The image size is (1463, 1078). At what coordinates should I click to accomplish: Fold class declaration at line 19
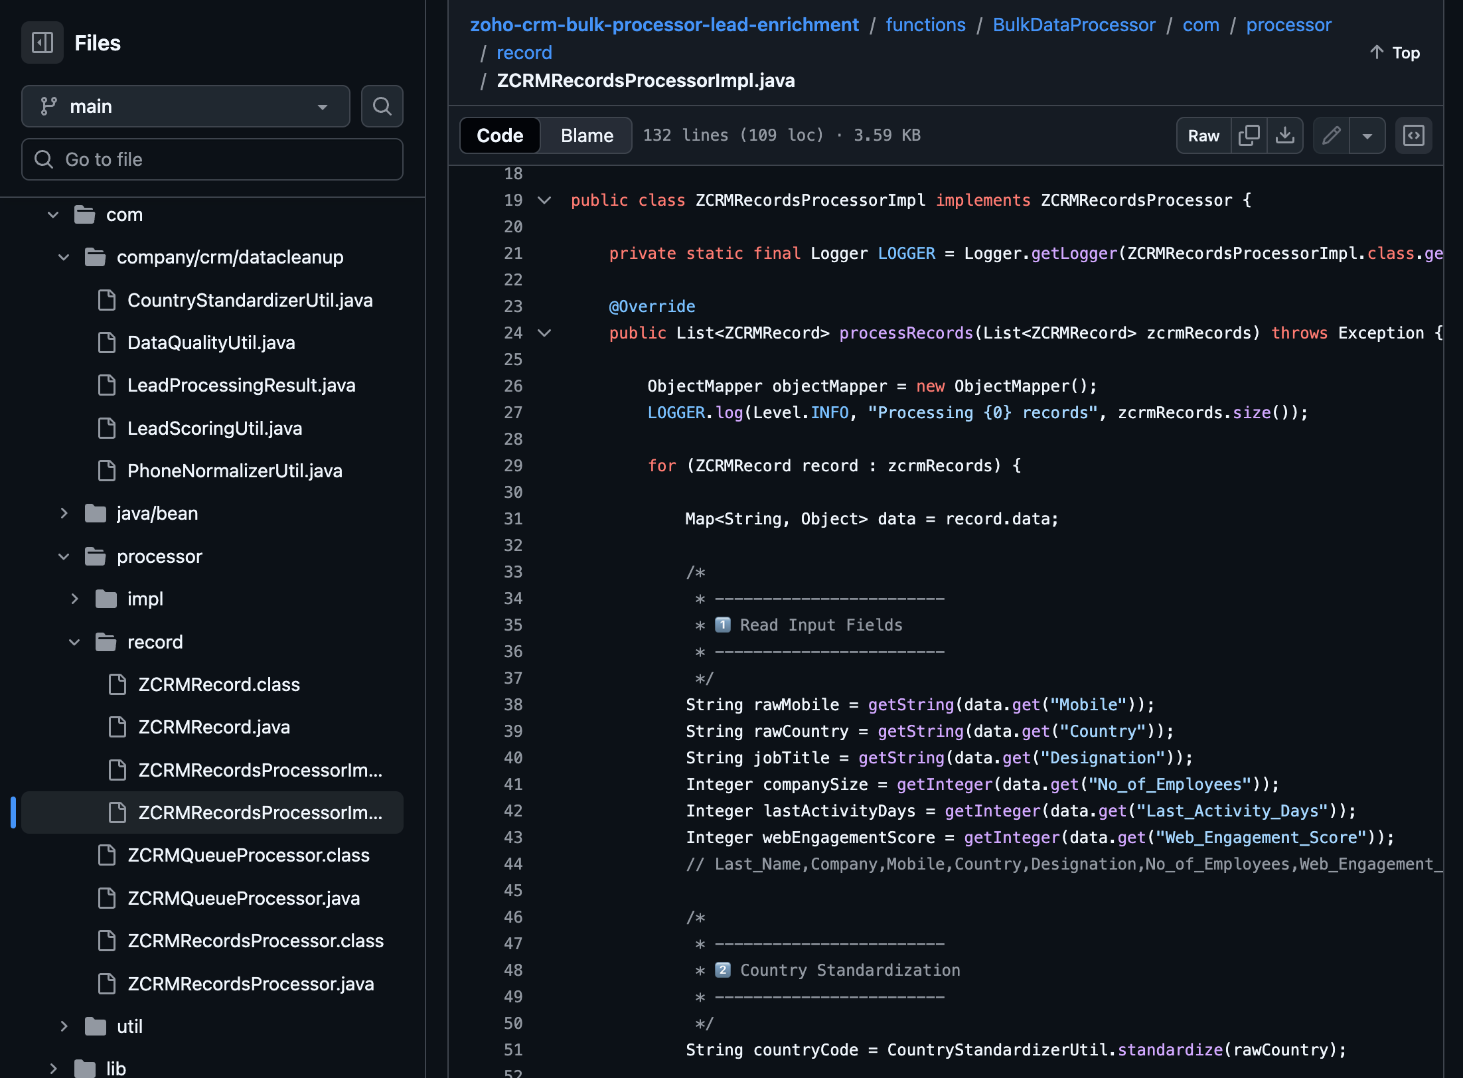point(544,200)
